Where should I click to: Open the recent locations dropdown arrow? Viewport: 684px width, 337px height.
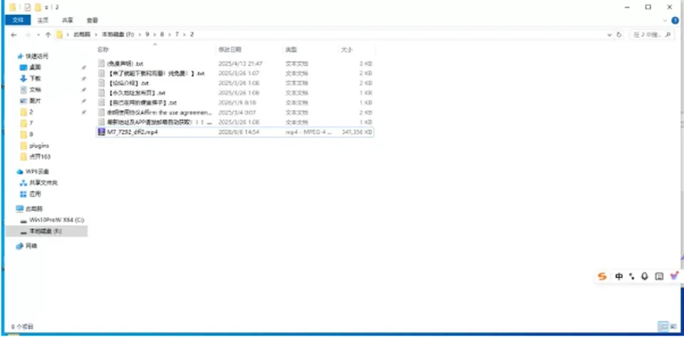38,35
